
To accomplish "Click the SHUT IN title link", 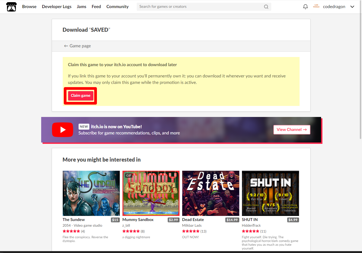I will coord(250,220).
